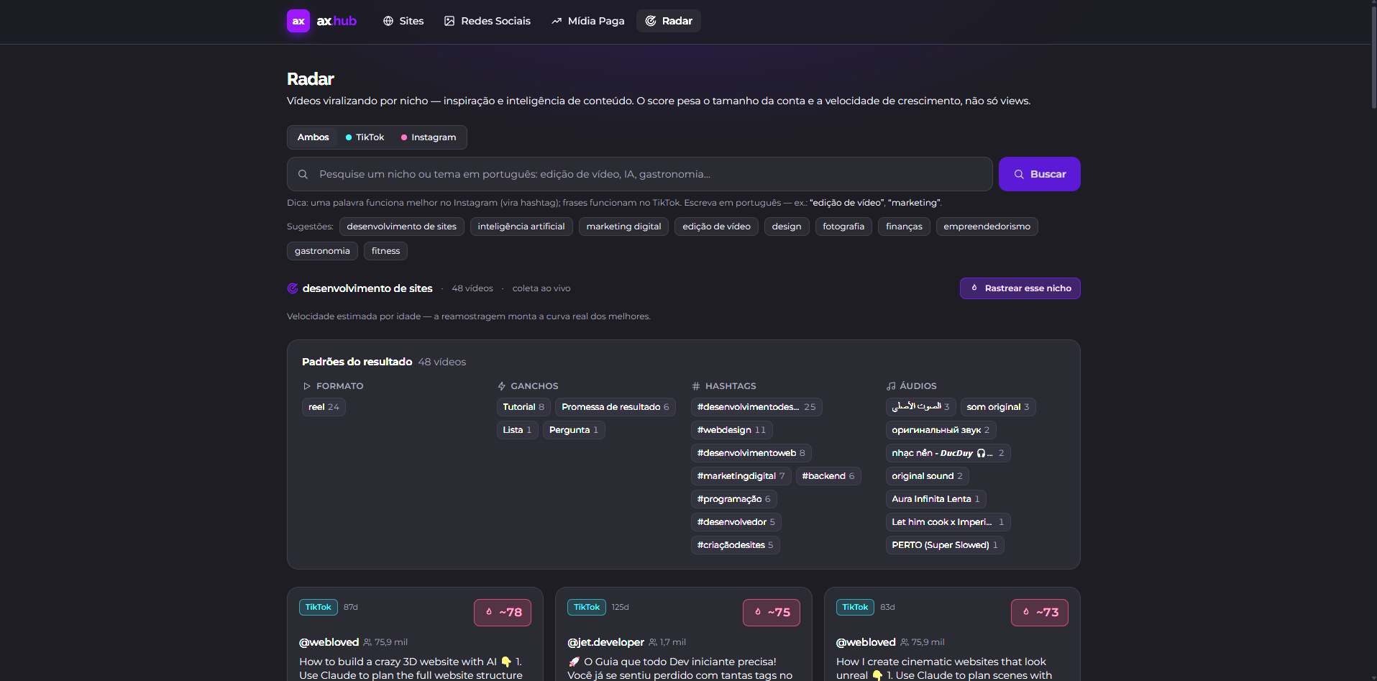Choose suggestion marketing digital

(x=623, y=227)
